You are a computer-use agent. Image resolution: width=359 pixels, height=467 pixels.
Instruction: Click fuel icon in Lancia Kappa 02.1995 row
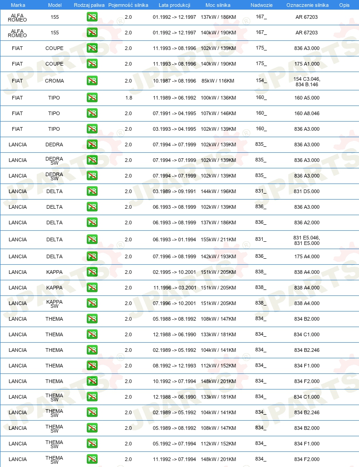[x=92, y=272]
